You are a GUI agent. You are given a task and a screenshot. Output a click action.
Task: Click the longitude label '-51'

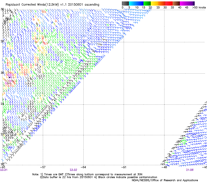pyautogui.click(x=124, y=167)
